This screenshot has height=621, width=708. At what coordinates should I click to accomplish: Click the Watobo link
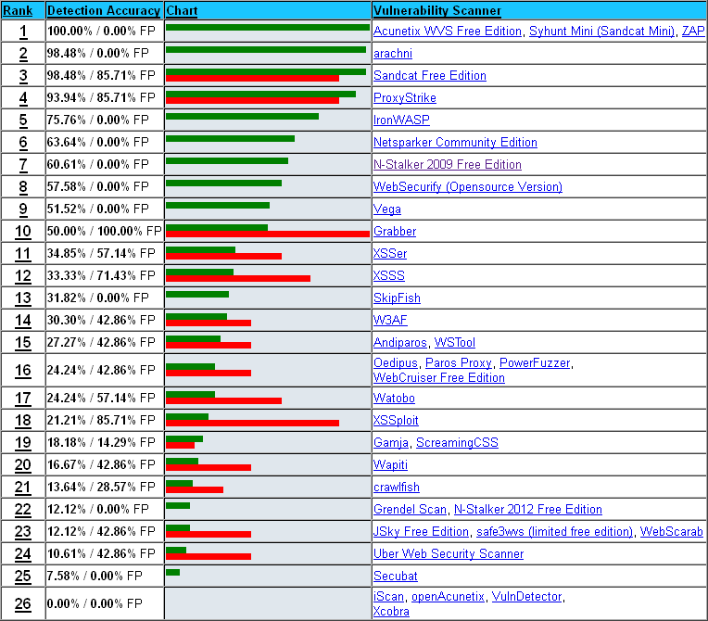coord(394,398)
